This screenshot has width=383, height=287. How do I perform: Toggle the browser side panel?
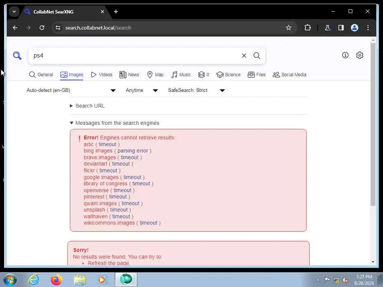click(341, 28)
